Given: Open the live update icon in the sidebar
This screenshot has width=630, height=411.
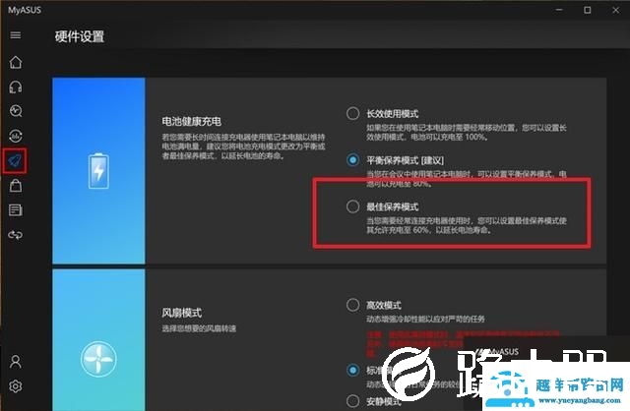Looking at the screenshot, I should (16, 136).
